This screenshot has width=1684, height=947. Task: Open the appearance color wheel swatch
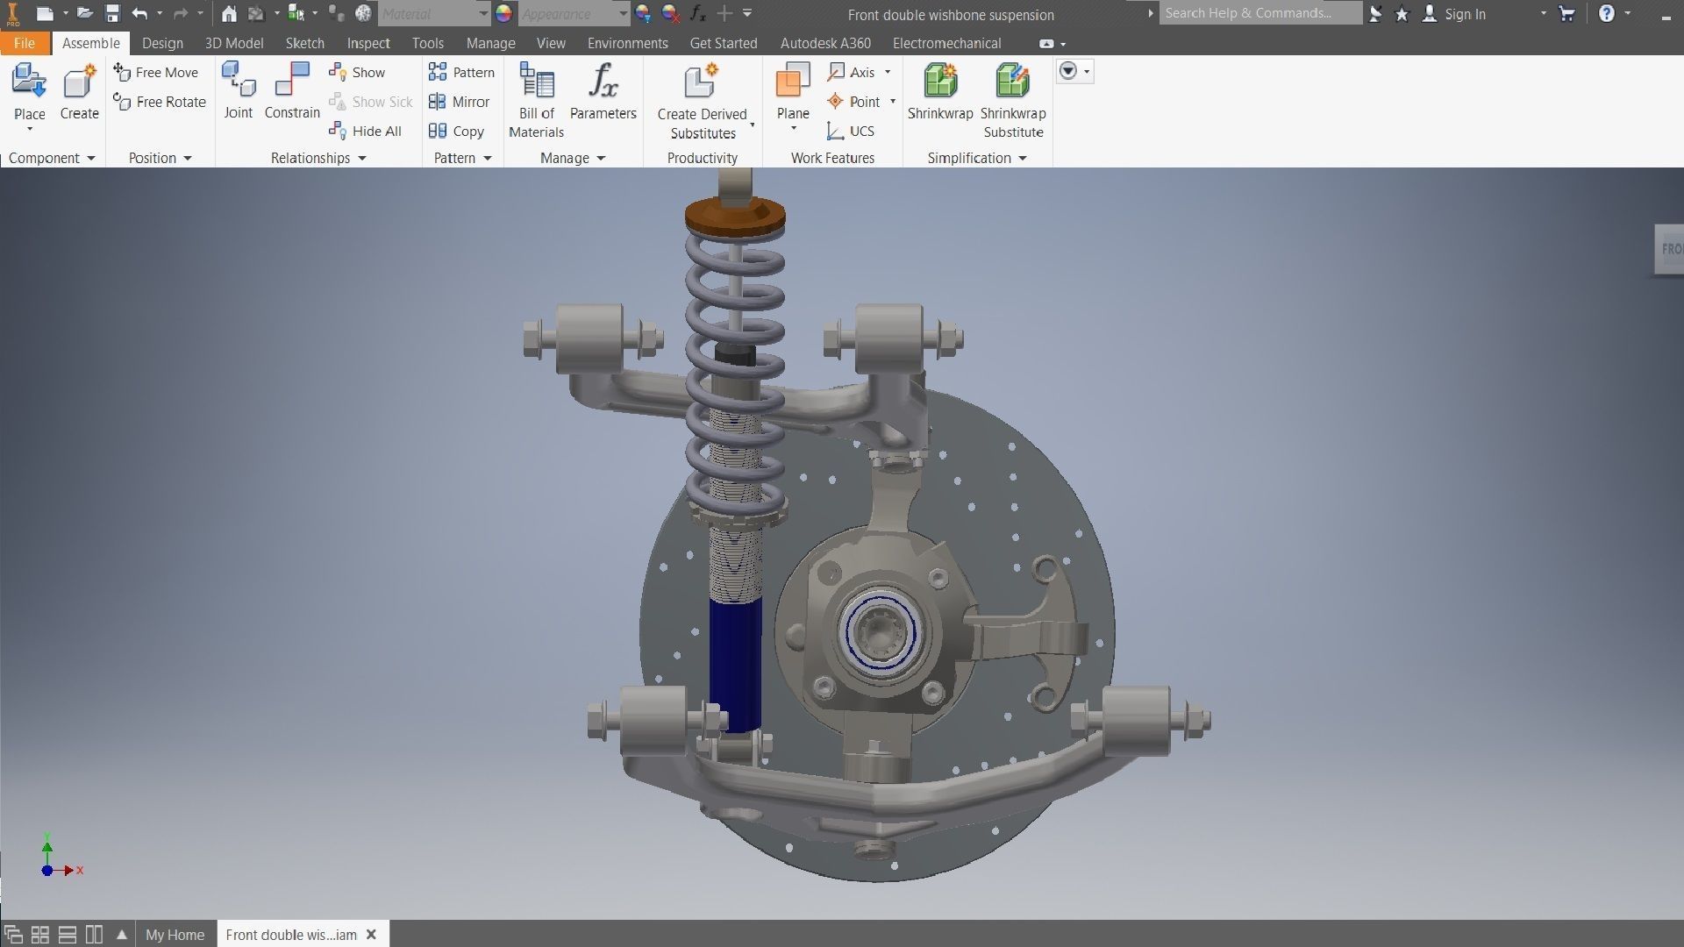pyautogui.click(x=503, y=14)
